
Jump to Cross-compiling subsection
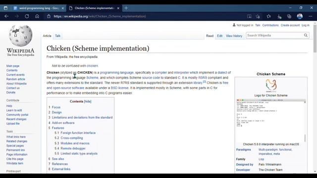[71, 138]
